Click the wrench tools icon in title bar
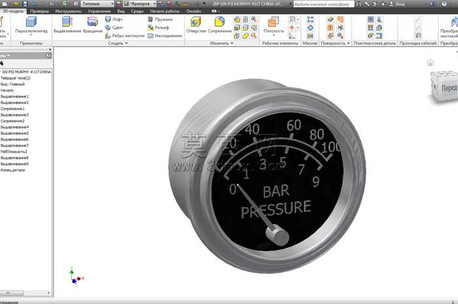 pyautogui.click(x=367, y=4)
